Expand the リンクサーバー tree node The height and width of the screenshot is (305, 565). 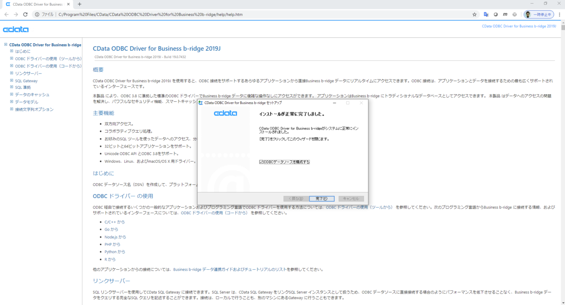pyautogui.click(x=12, y=73)
